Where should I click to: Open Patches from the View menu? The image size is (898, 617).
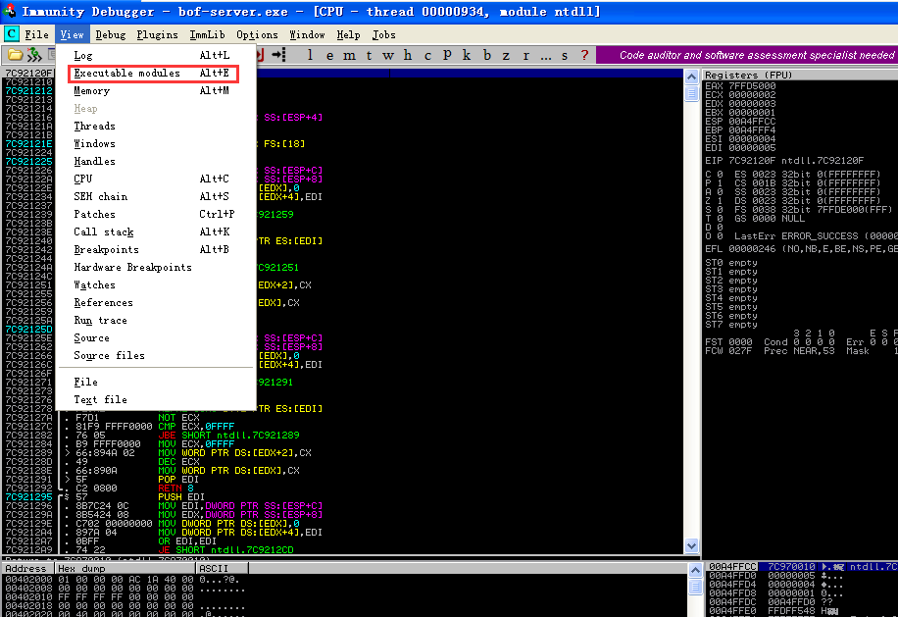156,214
